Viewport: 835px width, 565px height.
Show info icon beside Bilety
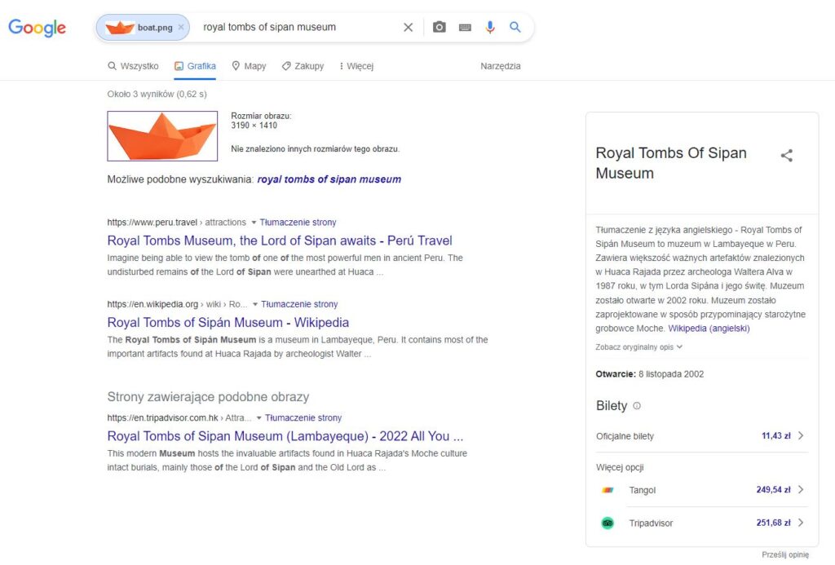[x=636, y=406]
